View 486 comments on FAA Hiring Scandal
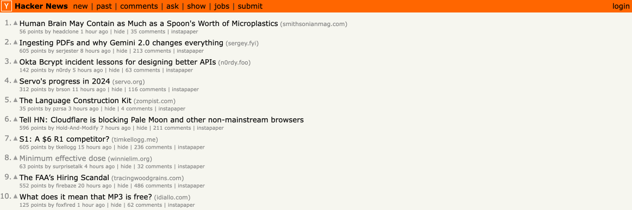This screenshot has height=210, width=632. 153,186
